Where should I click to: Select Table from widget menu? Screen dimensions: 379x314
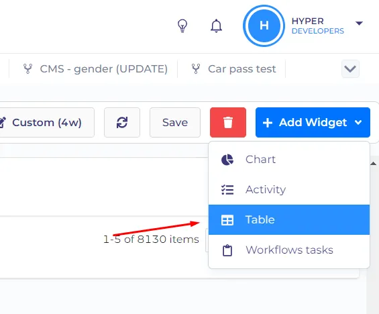(x=289, y=219)
